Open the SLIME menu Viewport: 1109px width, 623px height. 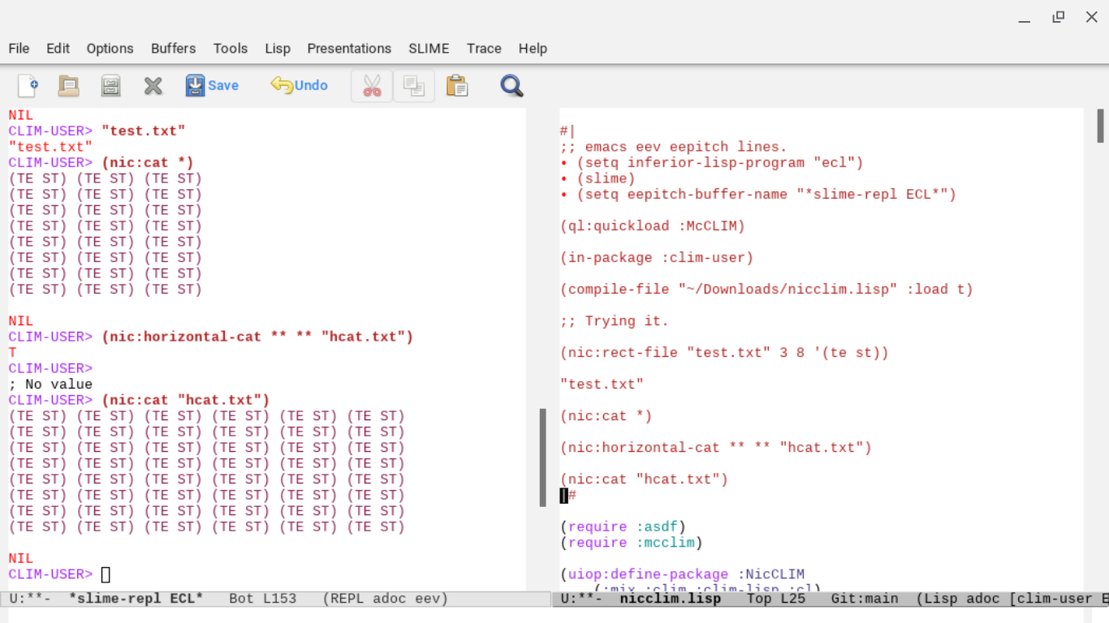pos(429,49)
